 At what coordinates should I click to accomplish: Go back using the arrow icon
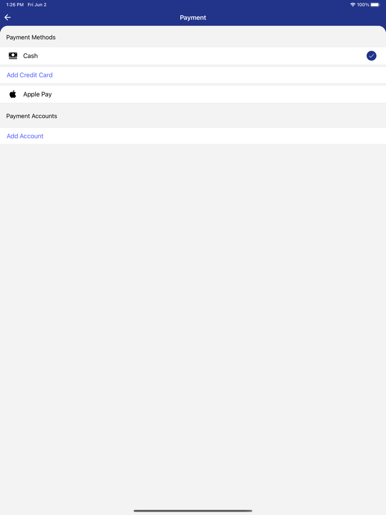(x=8, y=18)
